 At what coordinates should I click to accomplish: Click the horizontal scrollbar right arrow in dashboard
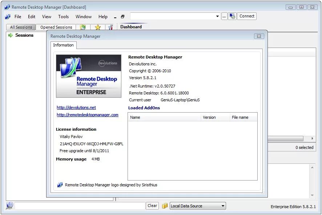click(312, 138)
